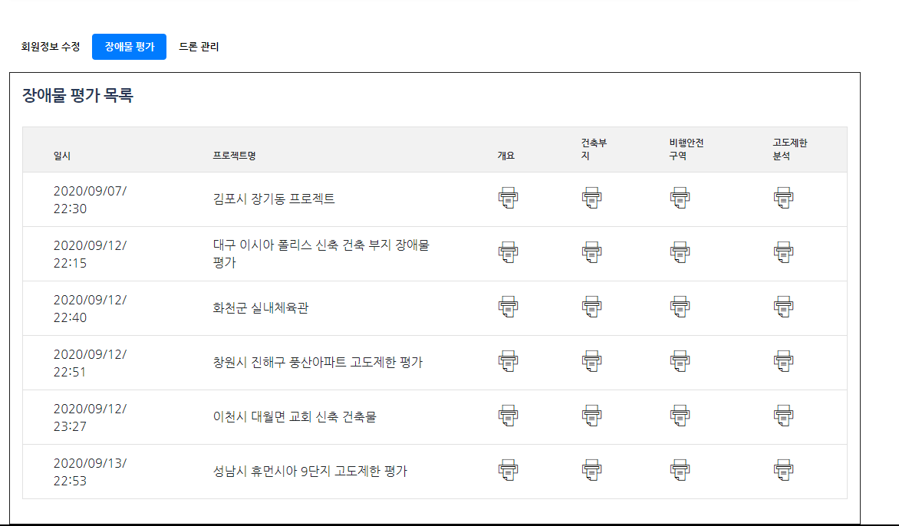Switch to the 드론 관리 tab
The width and height of the screenshot is (899, 526).
[x=199, y=47]
